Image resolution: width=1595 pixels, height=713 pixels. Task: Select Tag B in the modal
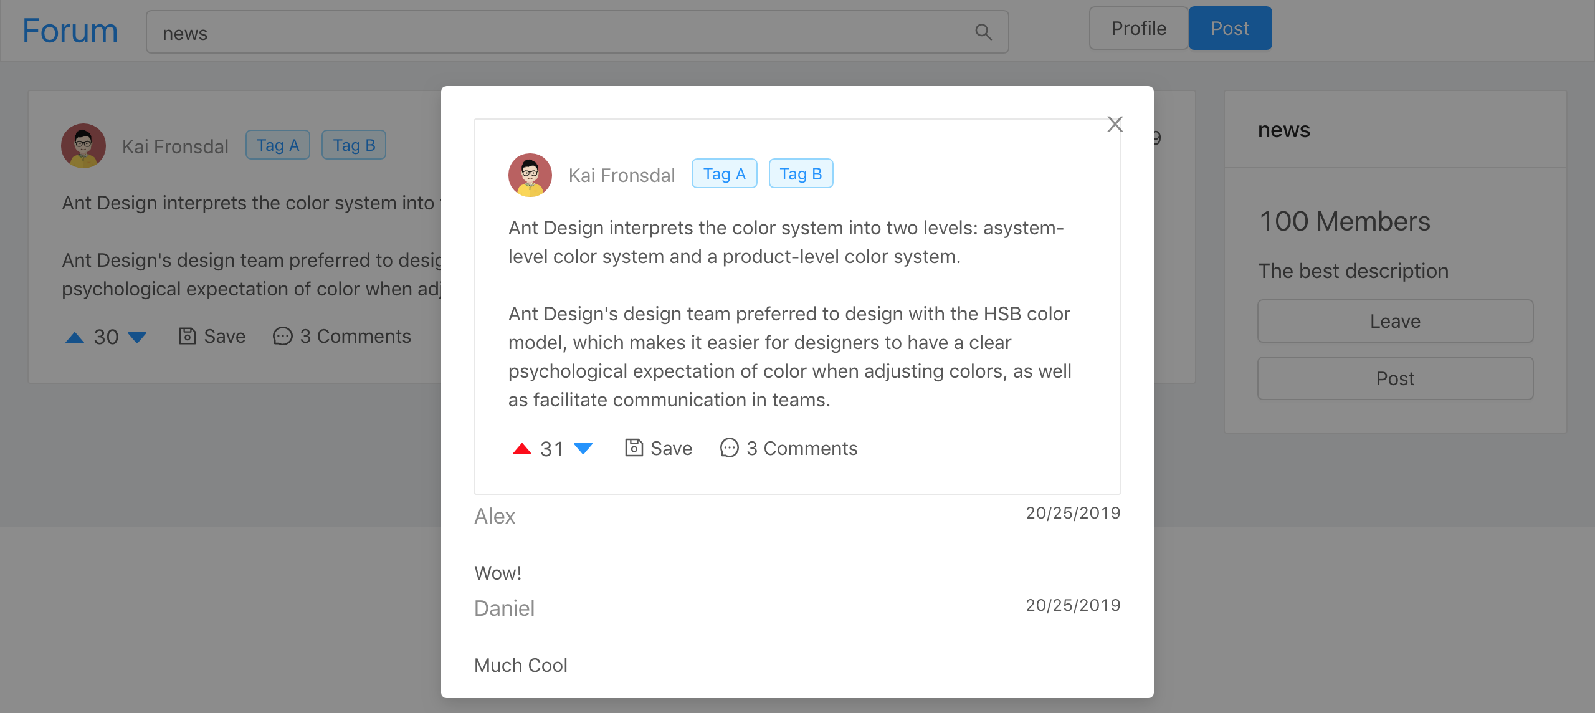click(801, 174)
